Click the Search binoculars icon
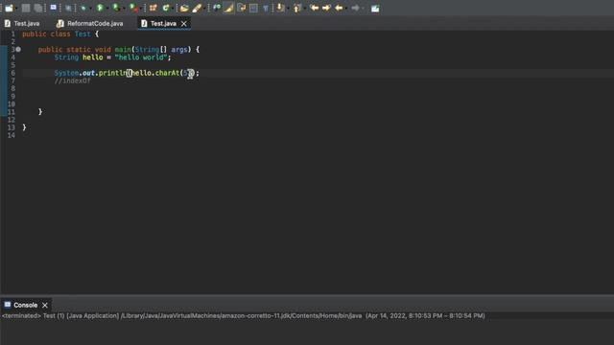 [x=217, y=8]
